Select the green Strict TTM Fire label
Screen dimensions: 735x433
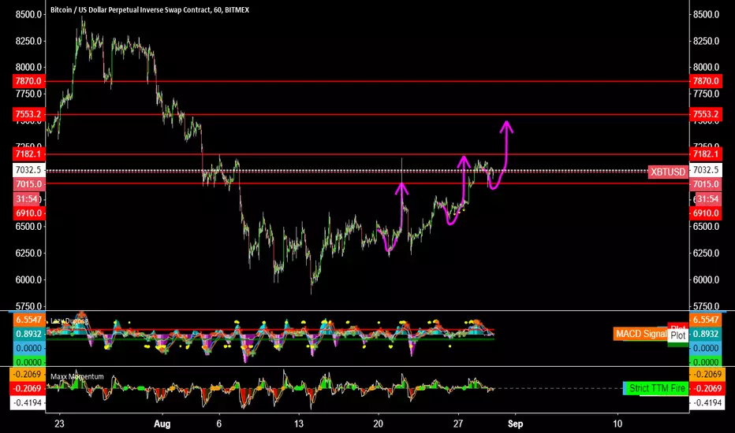(x=656, y=388)
